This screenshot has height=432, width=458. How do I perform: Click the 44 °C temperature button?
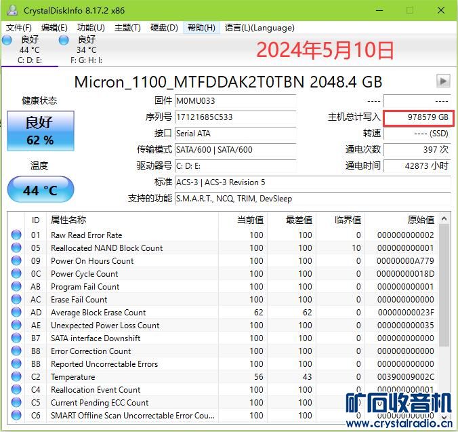point(40,189)
